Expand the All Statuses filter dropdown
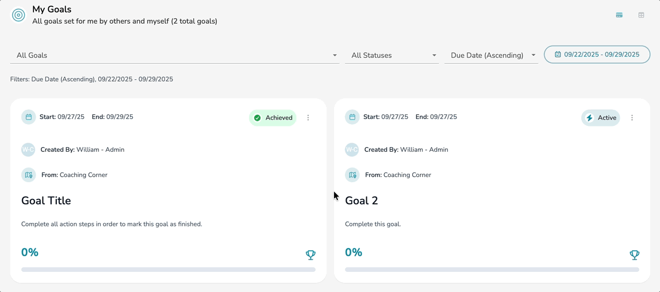Screen dimensions: 660x292 coord(392,55)
